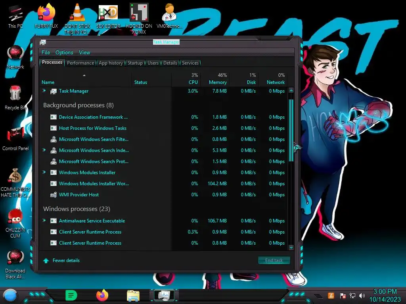Screen dimensions: 406x304
Task: Click the Task Manager process row icon
Action: (x=54, y=91)
